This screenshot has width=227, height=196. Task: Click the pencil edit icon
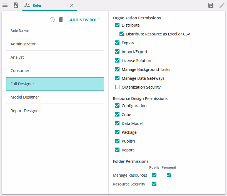coord(222,5)
